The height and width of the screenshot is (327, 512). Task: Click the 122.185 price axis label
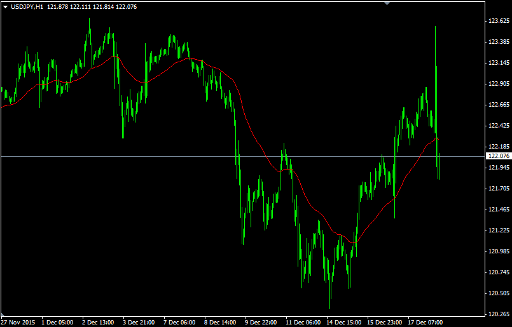pyautogui.click(x=499, y=147)
